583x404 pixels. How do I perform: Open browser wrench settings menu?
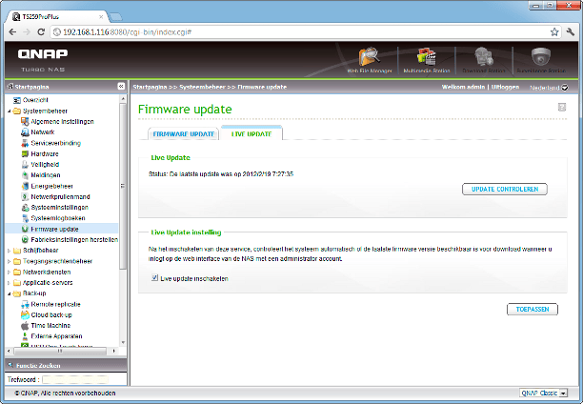[570, 32]
